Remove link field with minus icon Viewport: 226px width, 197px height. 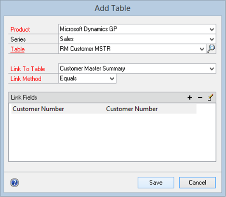click(x=200, y=98)
